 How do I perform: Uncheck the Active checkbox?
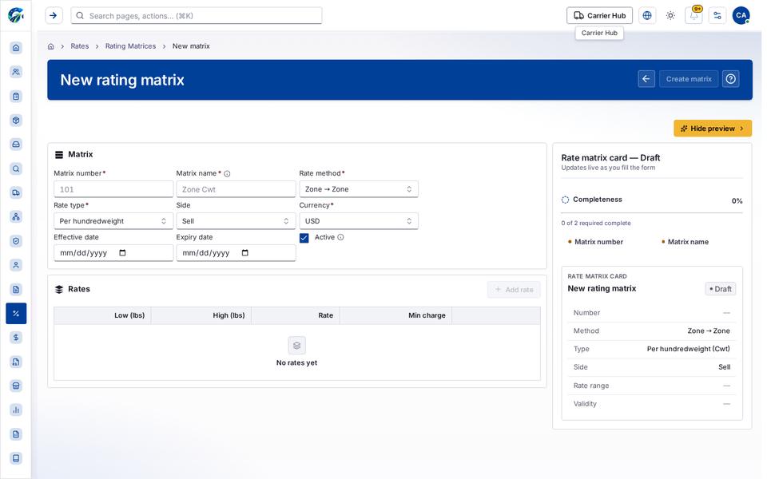304,238
